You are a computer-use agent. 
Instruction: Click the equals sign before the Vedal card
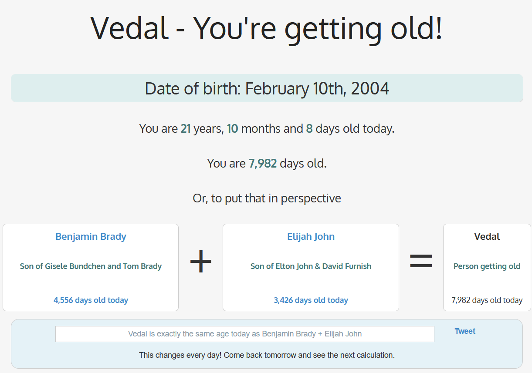[x=421, y=261]
